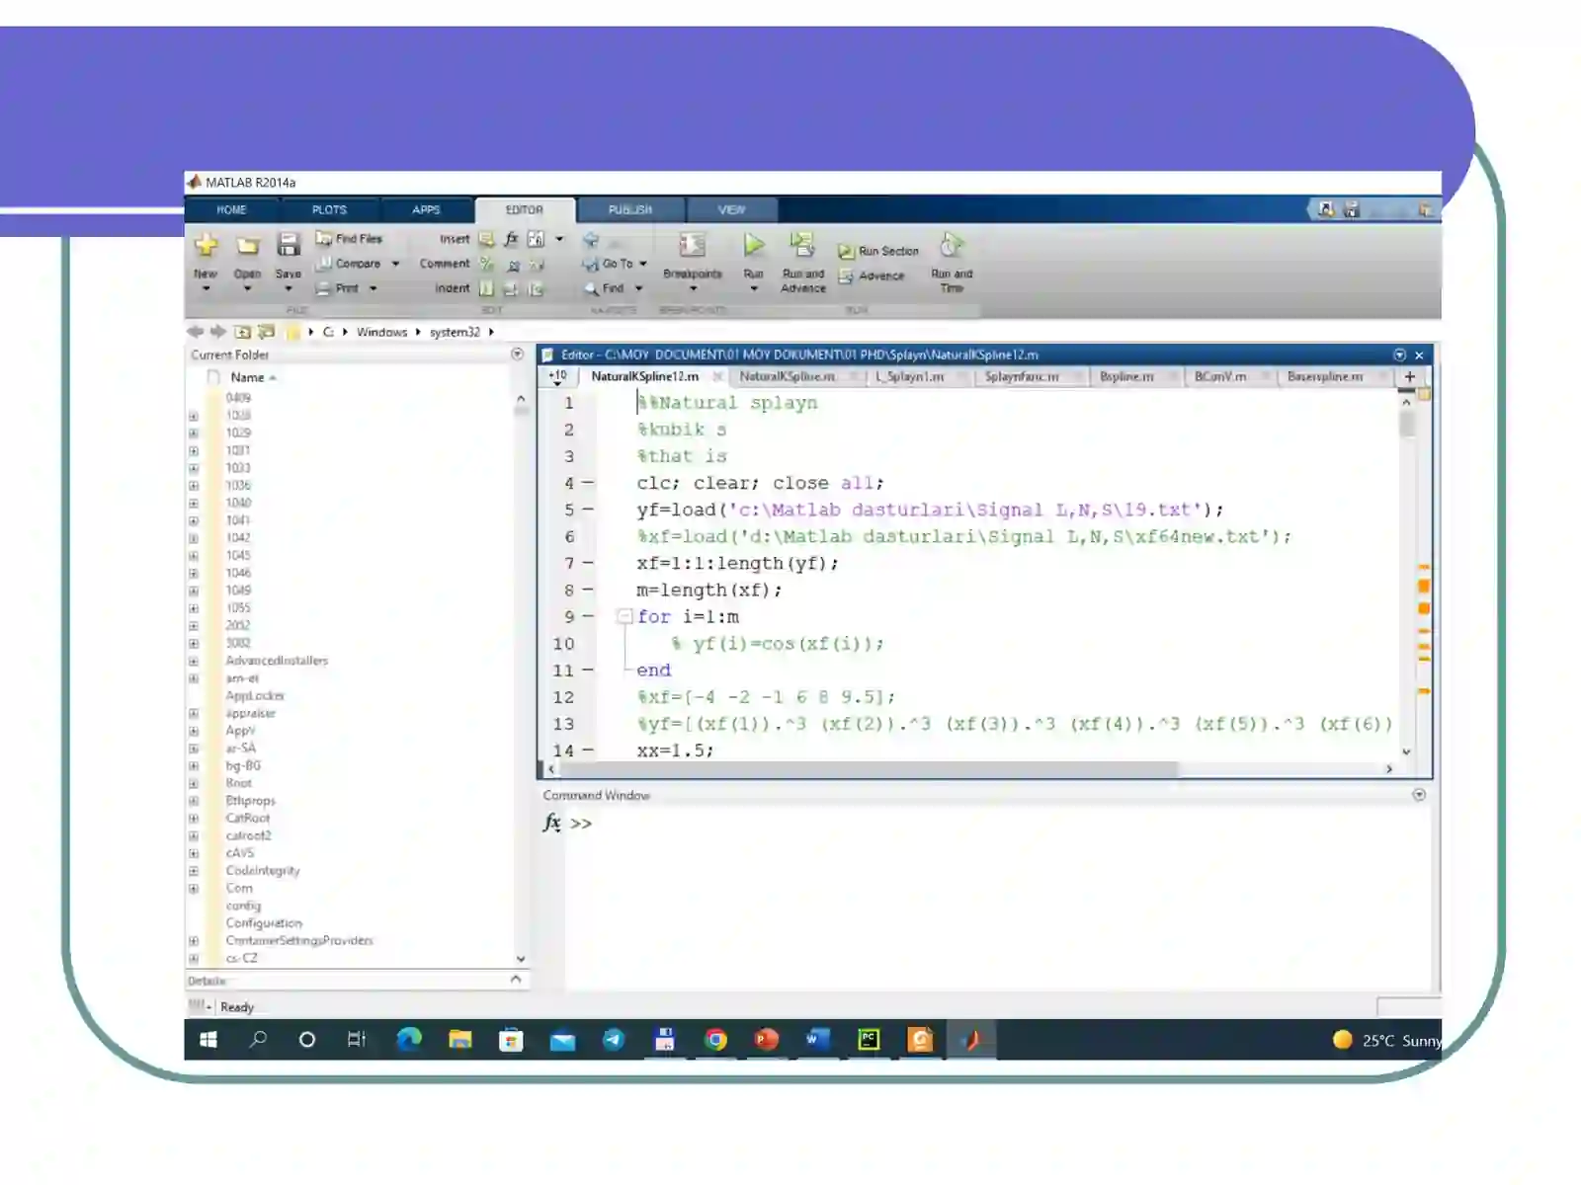Click the Open folder icon
The width and height of the screenshot is (1581, 1185).
point(247,245)
